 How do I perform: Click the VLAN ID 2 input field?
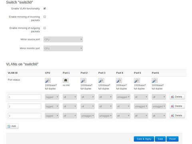(x=24, y=106)
